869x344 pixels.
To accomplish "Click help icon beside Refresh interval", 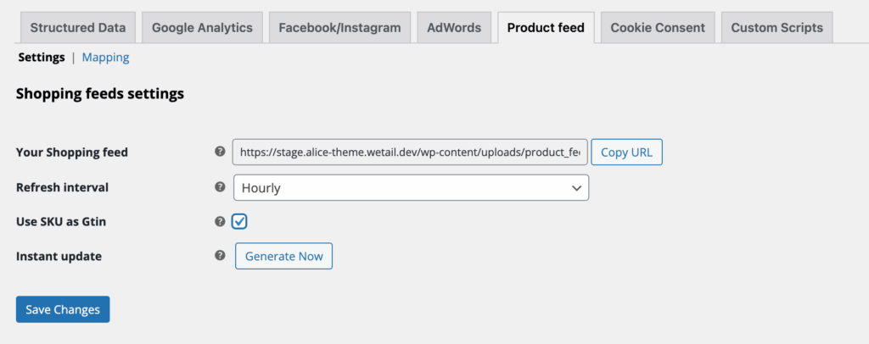I will coord(220,187).
